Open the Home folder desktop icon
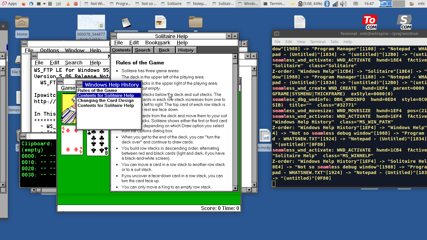The height and width of the screenshot is (240, 427). coord(22,23)
